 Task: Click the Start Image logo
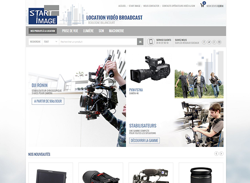point(44,15)
